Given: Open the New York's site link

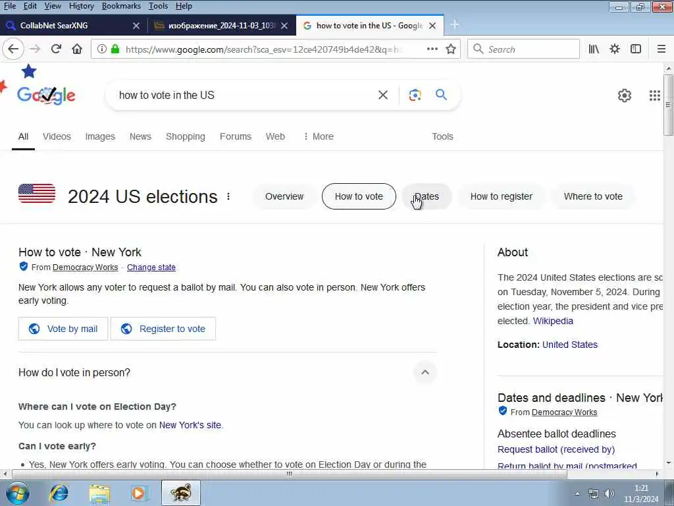Looking at the screenshot, I should click(190, 425).
